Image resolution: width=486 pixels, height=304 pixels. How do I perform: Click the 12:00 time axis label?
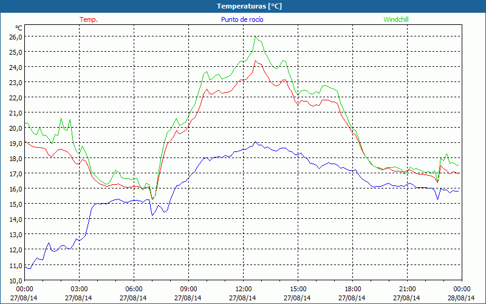[x=244, y=289]
